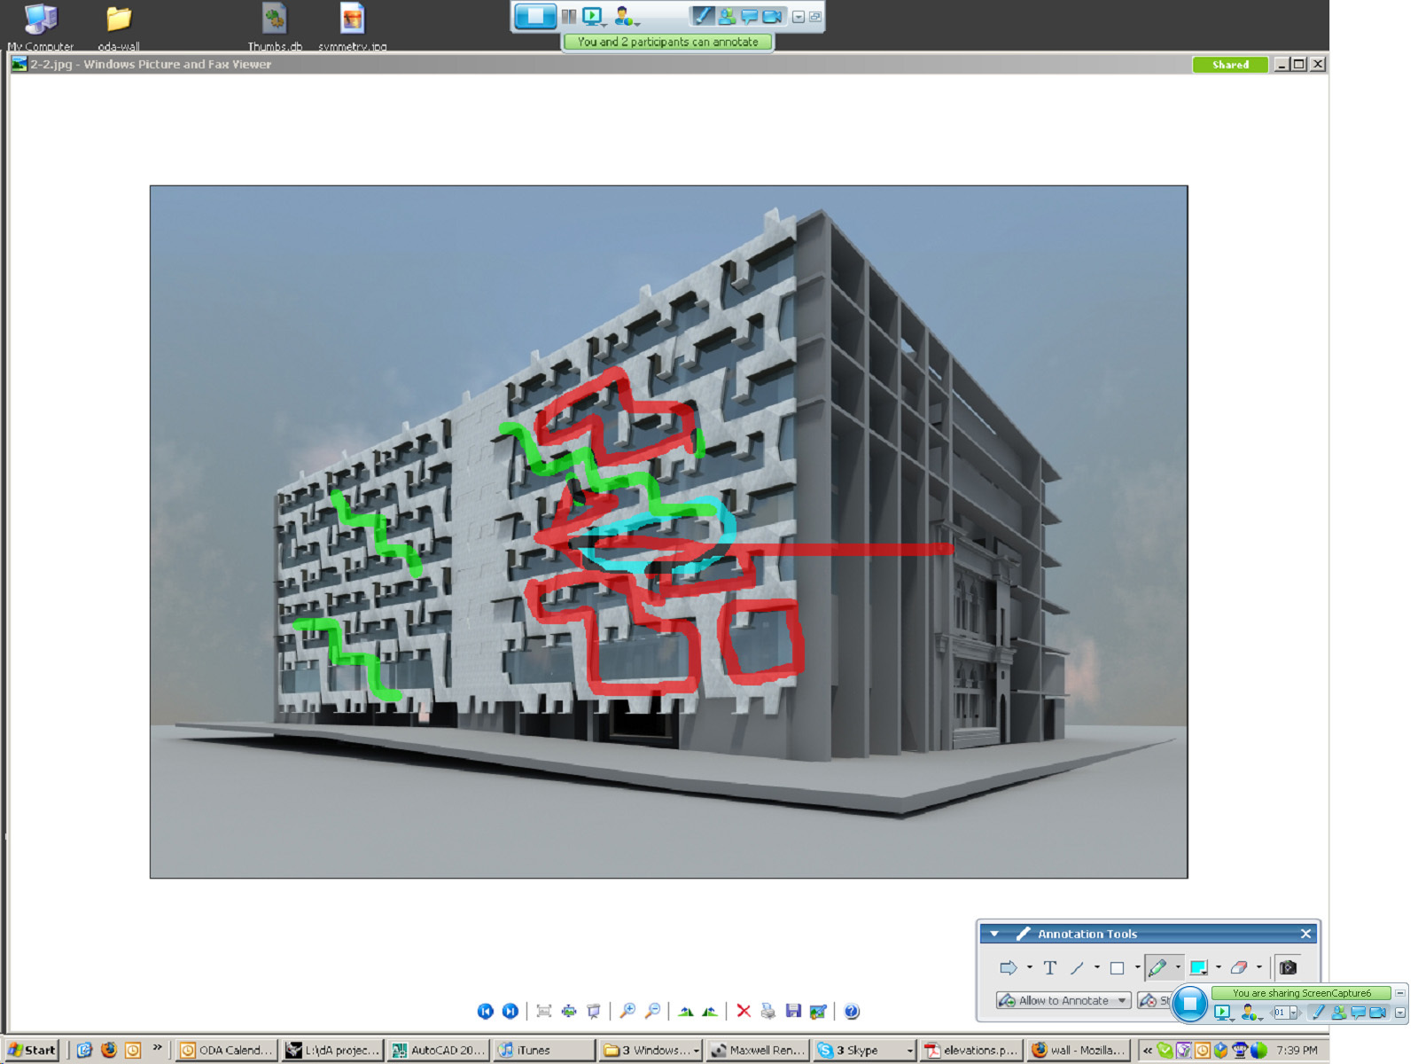Select Rectangle annotation tool
The width and height of the screenshot is (1418, 1064).
[1118, 967]
